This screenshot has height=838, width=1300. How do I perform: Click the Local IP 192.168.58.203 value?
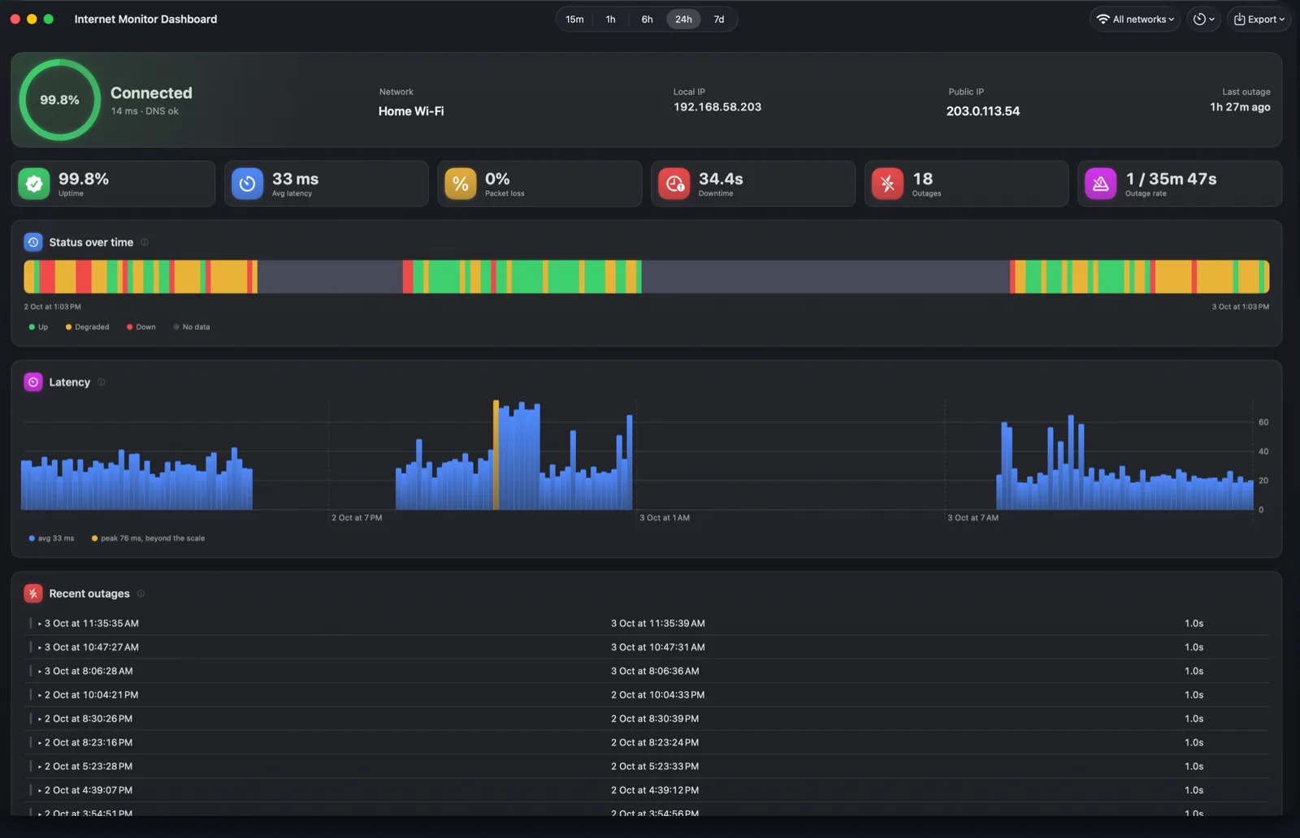coord(717,107)
